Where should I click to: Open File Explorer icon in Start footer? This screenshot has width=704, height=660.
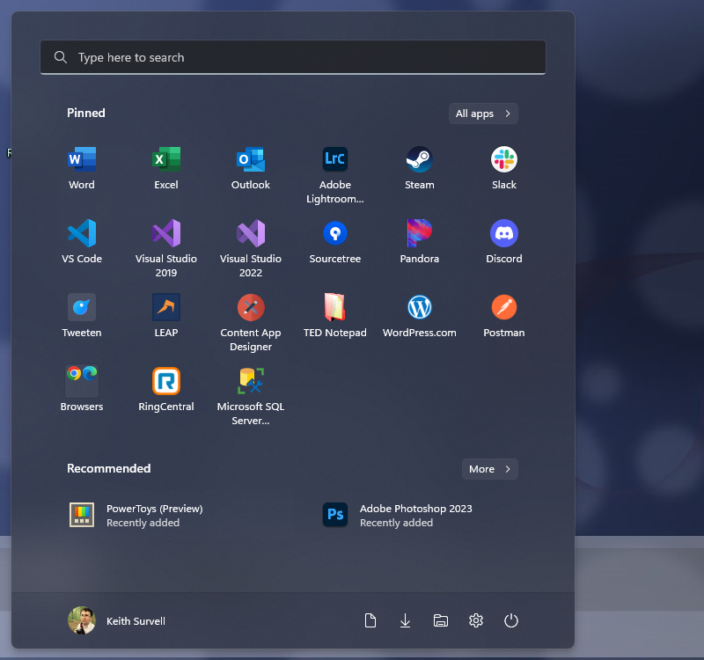click(441, 620)
